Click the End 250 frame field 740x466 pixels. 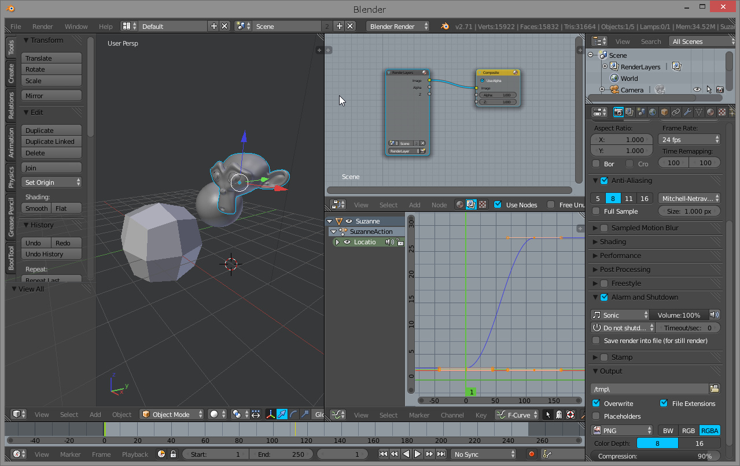pos(281,454)
